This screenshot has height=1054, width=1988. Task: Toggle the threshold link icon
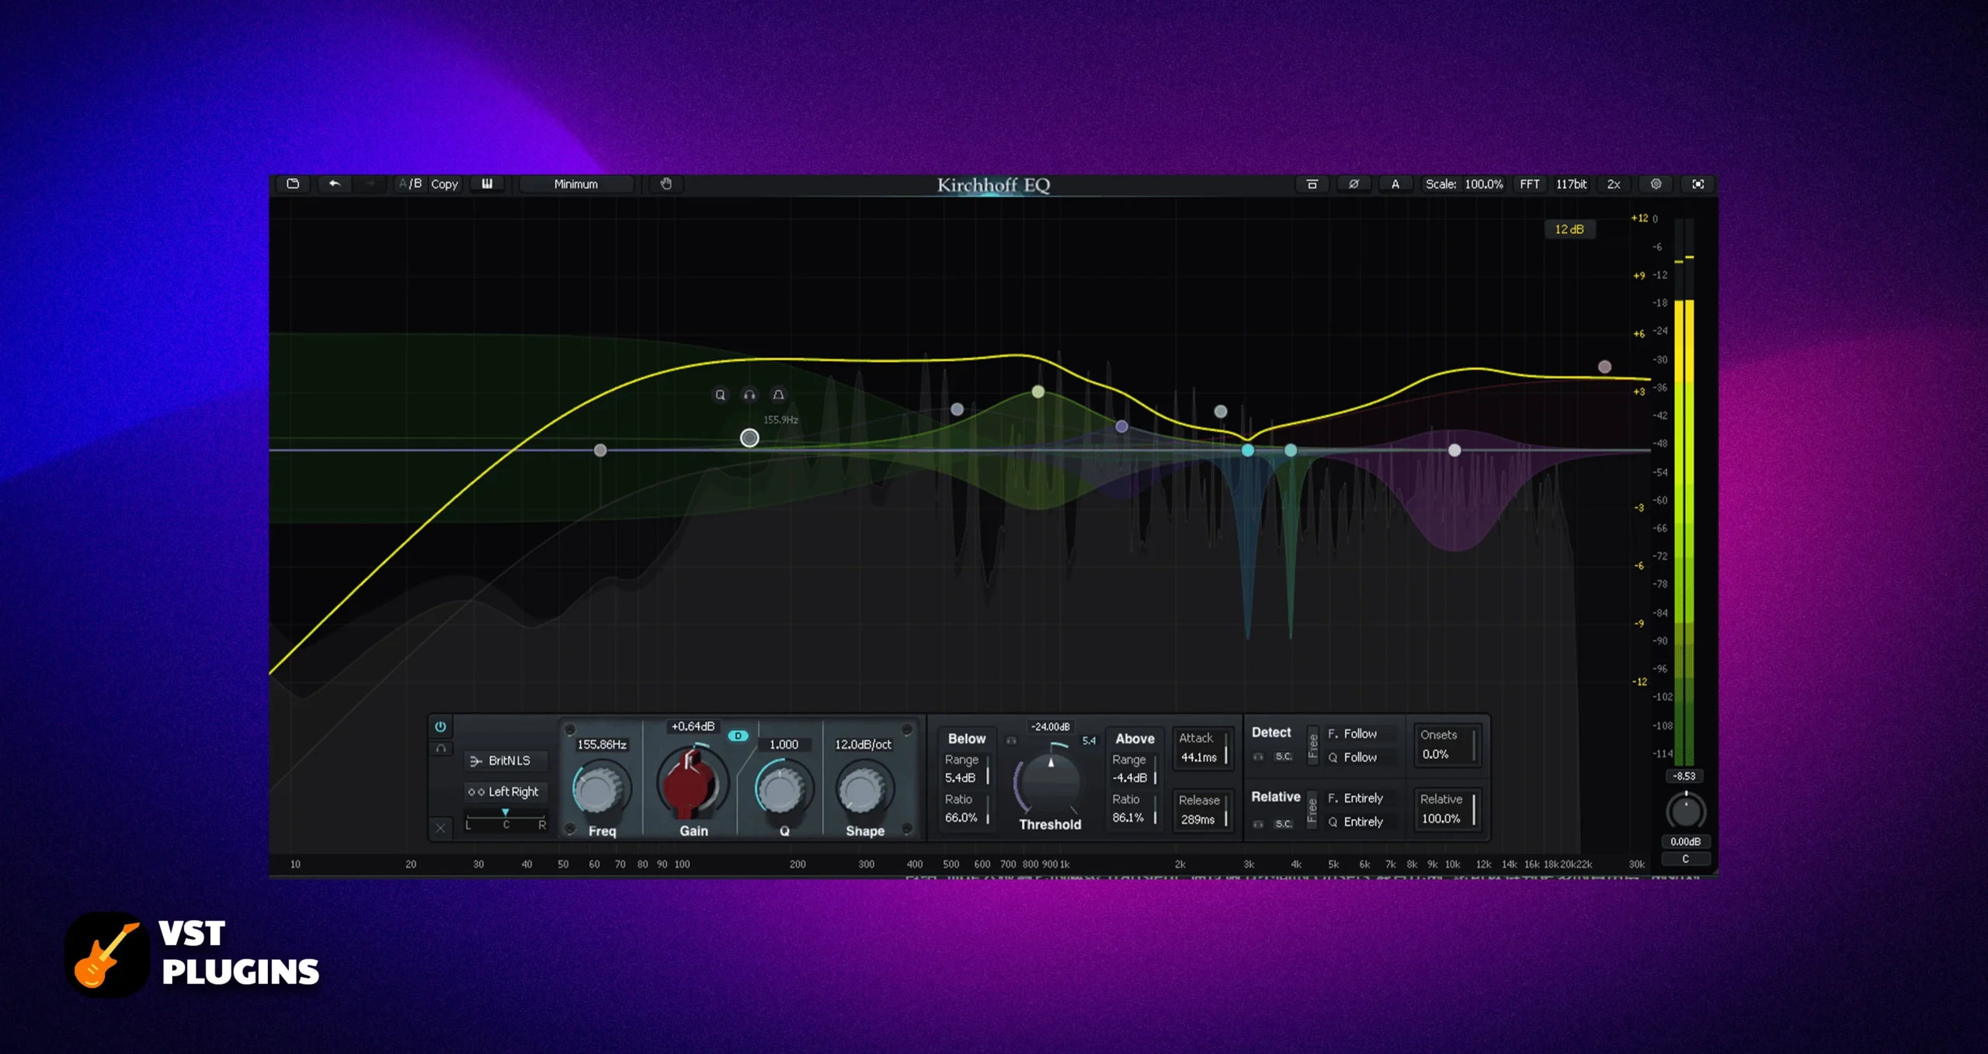[x=1011, y=741]
